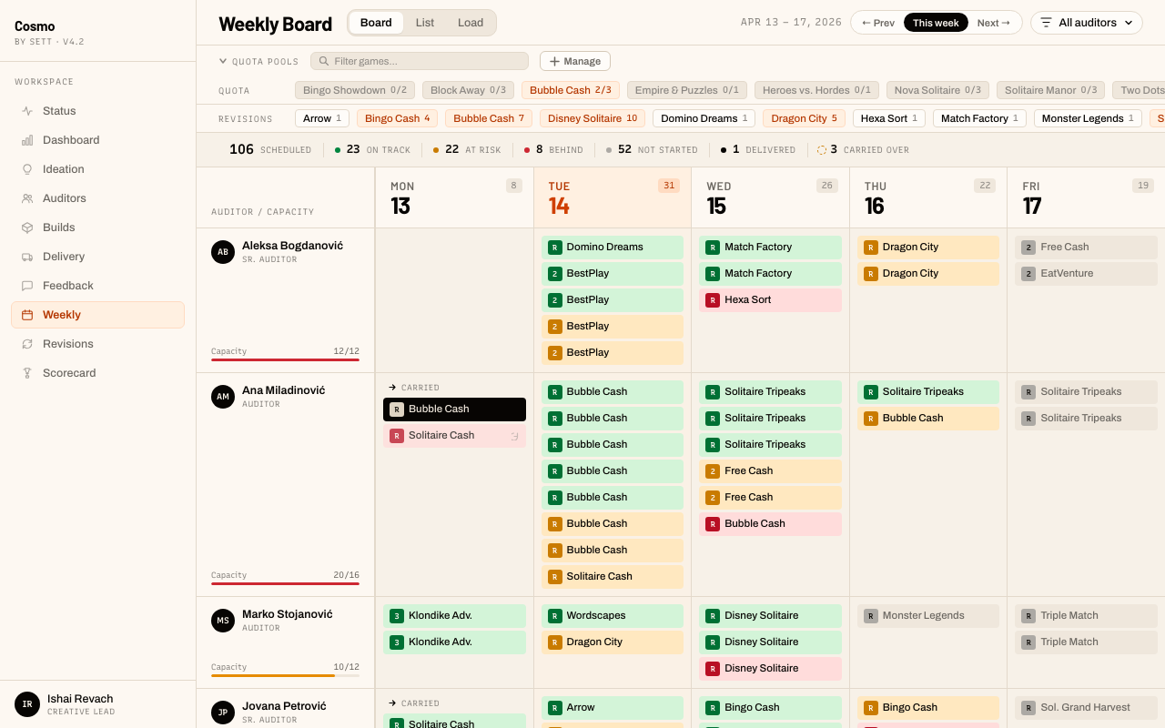Click the Scorecard trophy icon
Image resolution: width=1165 pixels, height=728 pixels.
tap(27, 373)
